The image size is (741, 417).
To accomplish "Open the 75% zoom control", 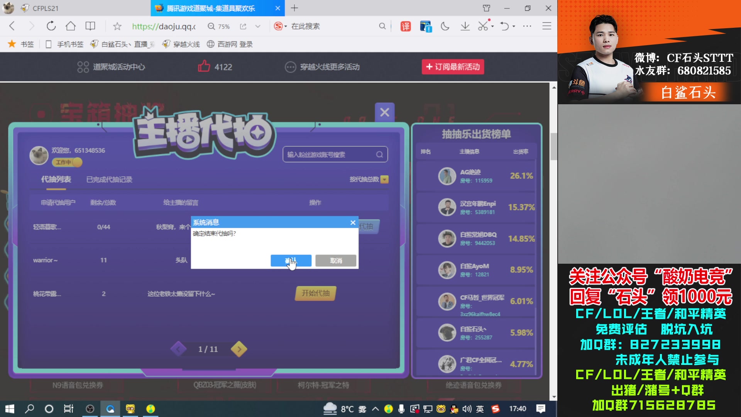I will tap(219, 26).
